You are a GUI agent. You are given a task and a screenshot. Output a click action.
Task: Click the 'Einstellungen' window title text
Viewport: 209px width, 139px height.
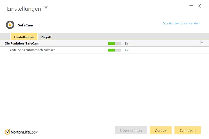24,9
